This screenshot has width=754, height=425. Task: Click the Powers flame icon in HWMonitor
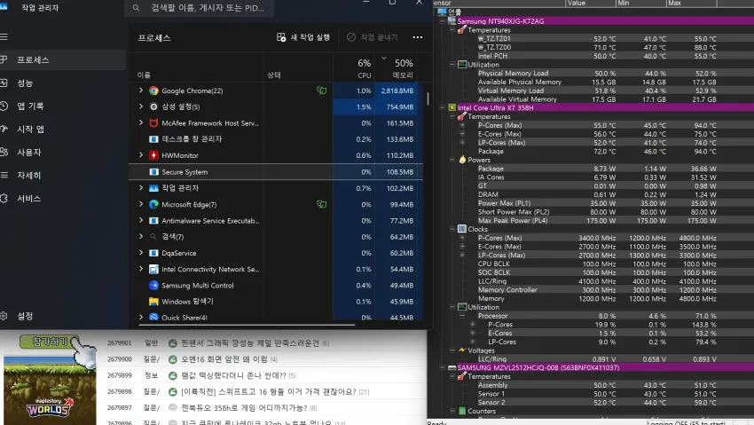(462, 160)
